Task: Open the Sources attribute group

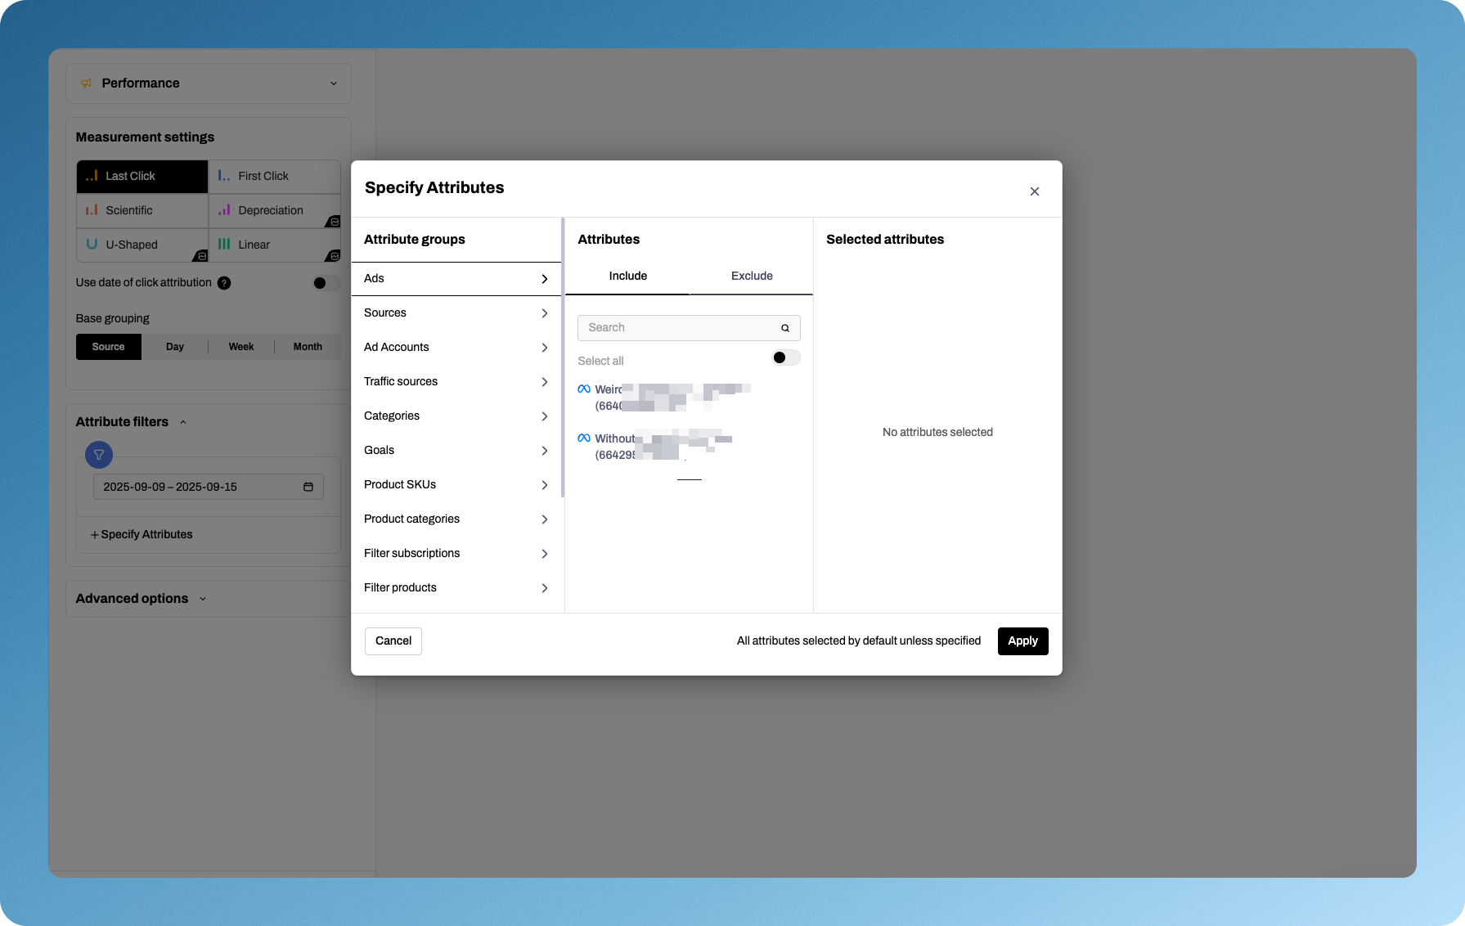Action: pos(456,313)
